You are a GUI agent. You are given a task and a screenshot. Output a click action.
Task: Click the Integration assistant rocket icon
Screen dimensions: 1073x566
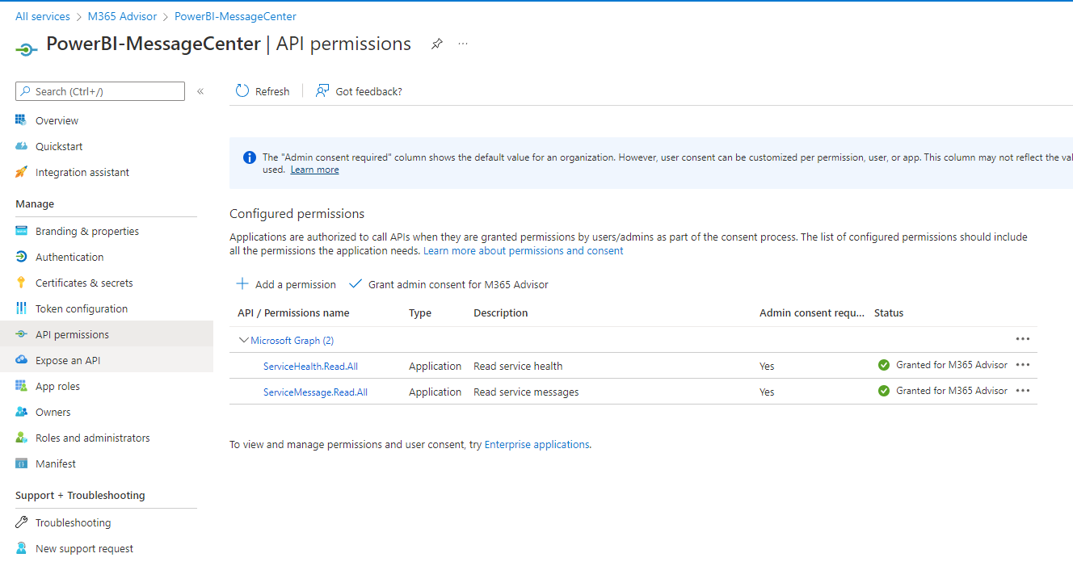pos(21,172)
